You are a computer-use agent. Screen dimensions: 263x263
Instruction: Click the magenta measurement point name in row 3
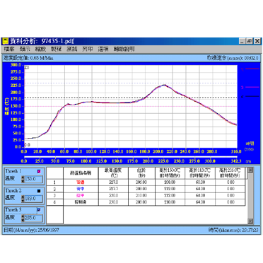point(81,196)
